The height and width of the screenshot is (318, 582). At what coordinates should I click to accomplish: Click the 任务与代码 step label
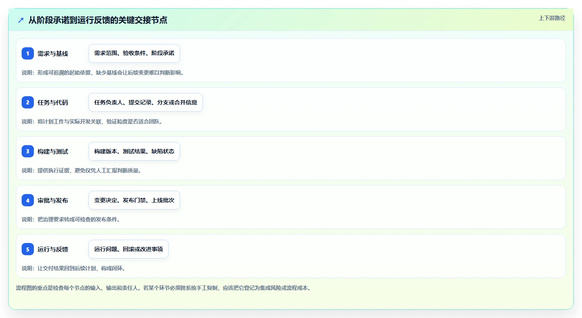click(x=53, y=102)
